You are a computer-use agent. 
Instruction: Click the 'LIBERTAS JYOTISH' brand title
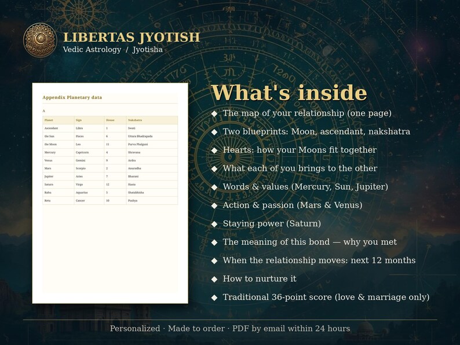tap(132, 37)
